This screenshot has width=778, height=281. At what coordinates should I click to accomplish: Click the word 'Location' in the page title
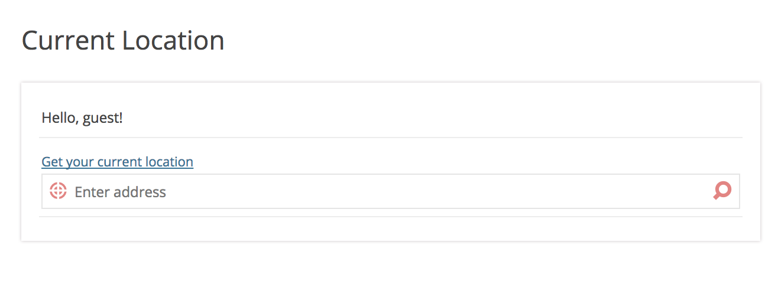pos(173,41)
